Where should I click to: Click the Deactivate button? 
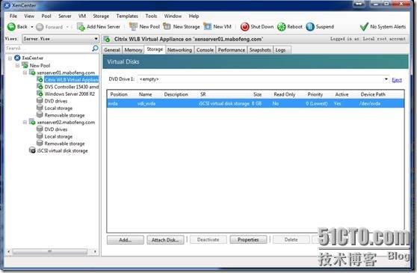coord(208,239)
